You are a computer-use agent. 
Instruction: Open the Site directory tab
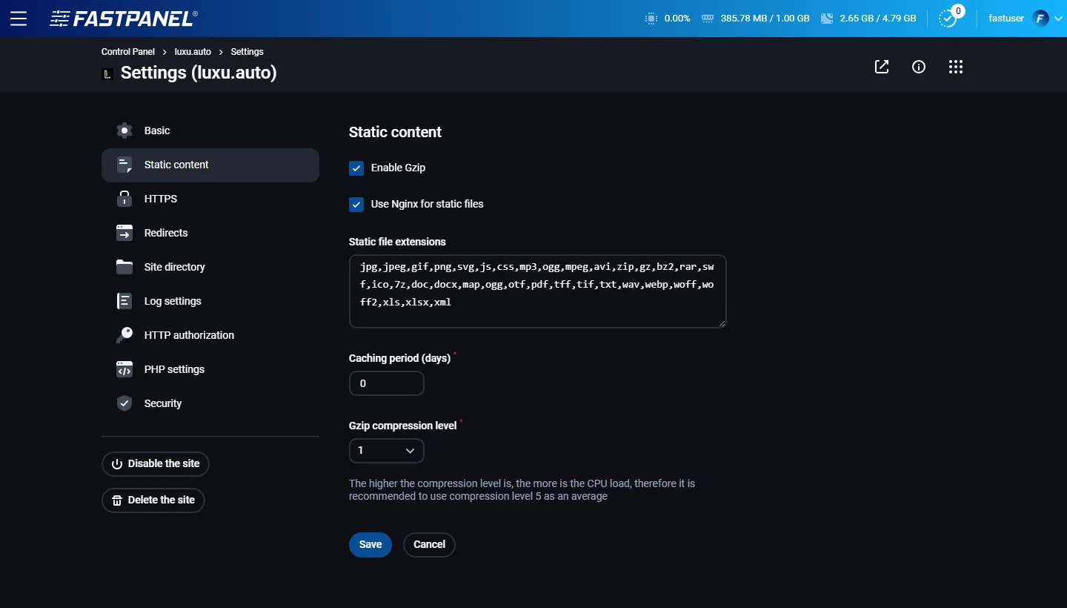pyautogui.click(x=210, y=267)
